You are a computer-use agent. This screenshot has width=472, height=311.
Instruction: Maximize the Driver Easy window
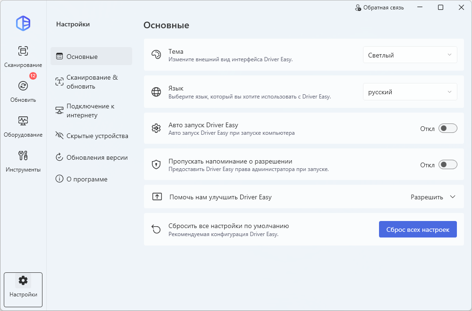[x=441, y=8]
